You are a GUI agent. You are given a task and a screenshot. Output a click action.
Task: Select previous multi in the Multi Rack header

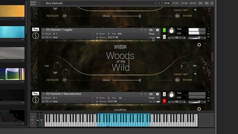(155, 3)
